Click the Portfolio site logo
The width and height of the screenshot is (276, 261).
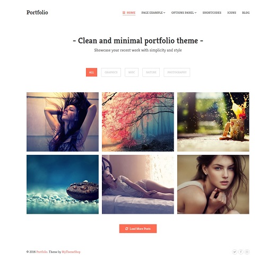(37, 12)
